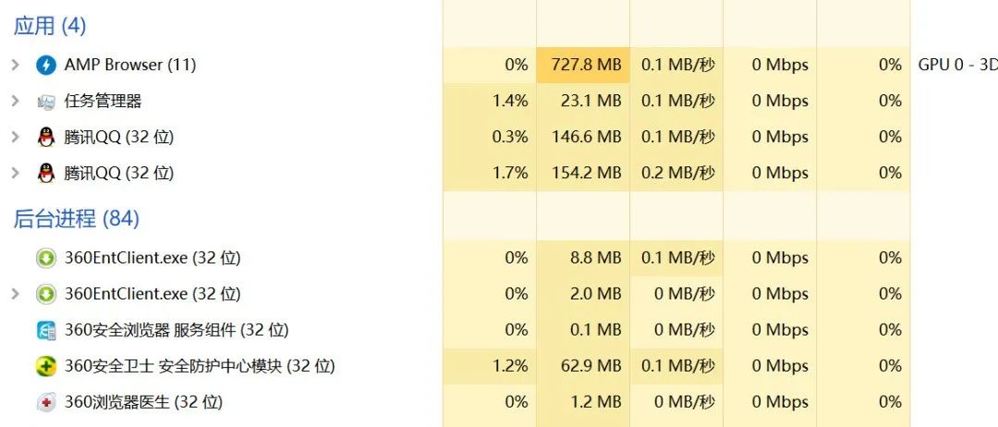The height and width of the screenshot is (427, 998).
Task: Click the 360安全浏览器 服务组件 icon
Action: click(46, 330)
